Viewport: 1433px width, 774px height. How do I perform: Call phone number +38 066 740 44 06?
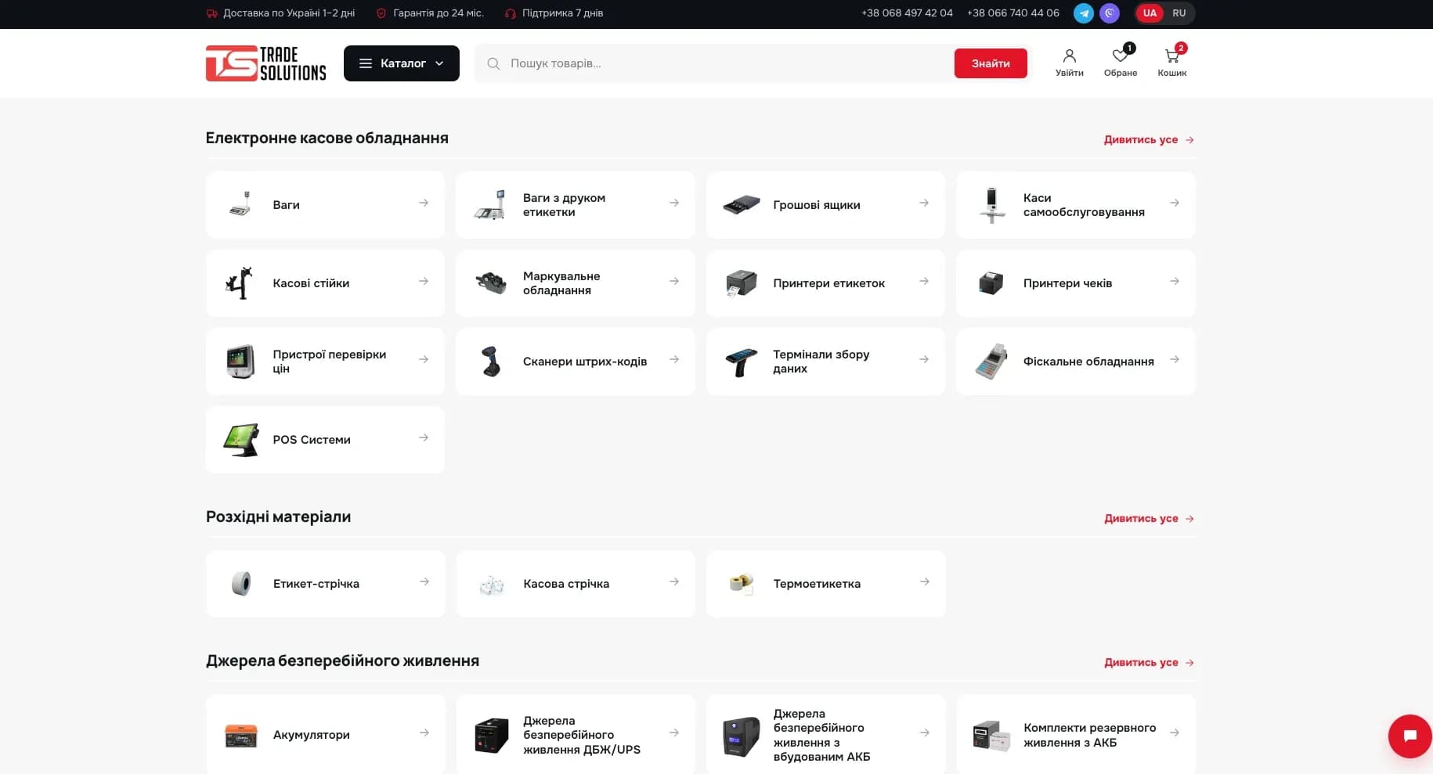pos(1012,13)
